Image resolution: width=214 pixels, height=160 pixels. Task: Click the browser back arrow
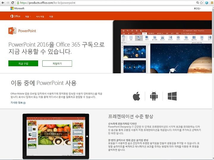[3, 3]
